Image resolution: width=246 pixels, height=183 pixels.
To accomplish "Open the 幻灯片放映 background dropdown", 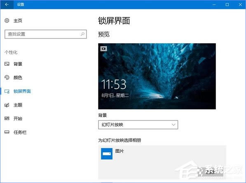I will point(138,125).
